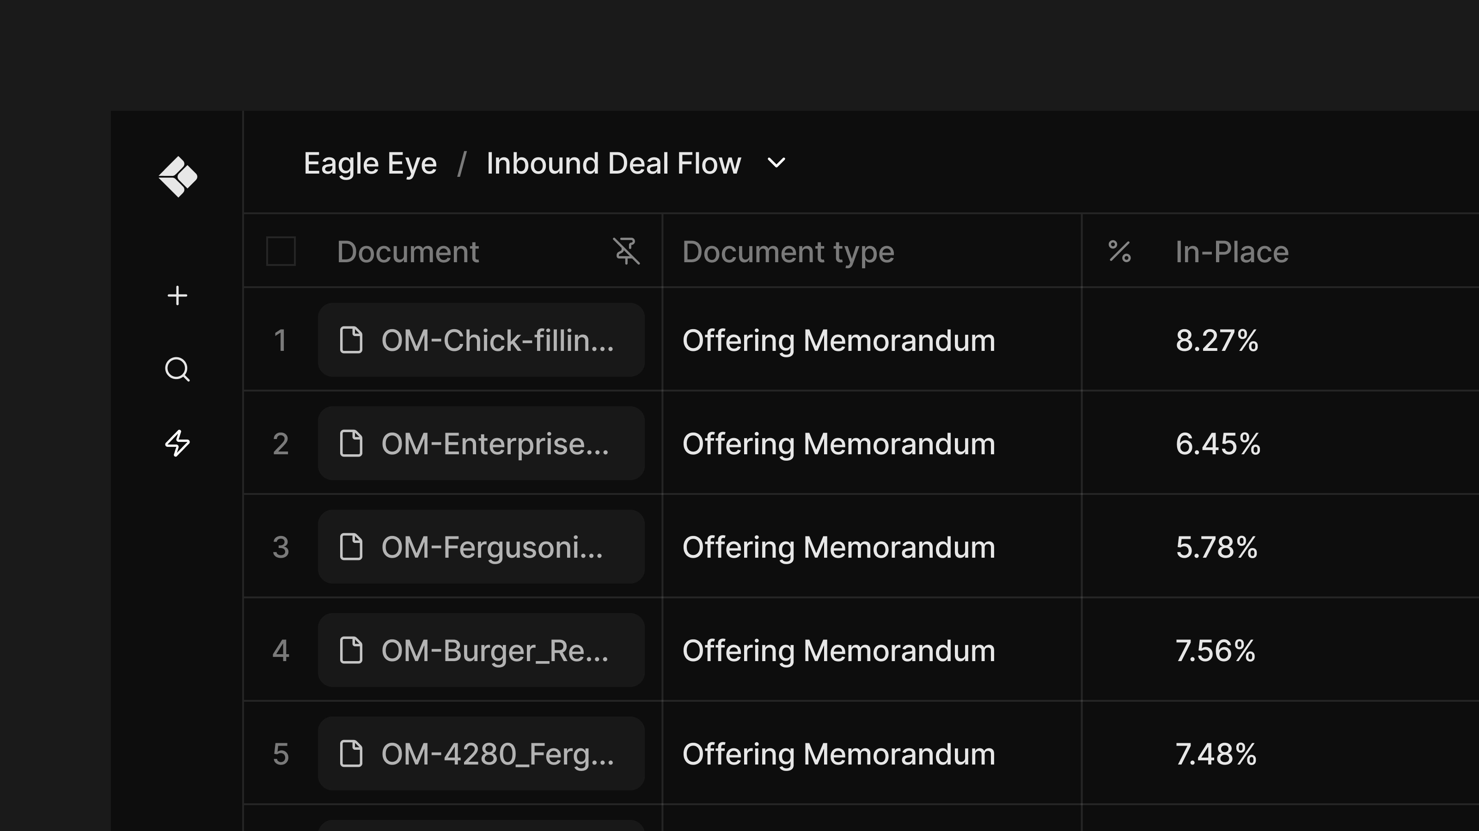
Task: Click the Document column header label
Action: [408, 252]
